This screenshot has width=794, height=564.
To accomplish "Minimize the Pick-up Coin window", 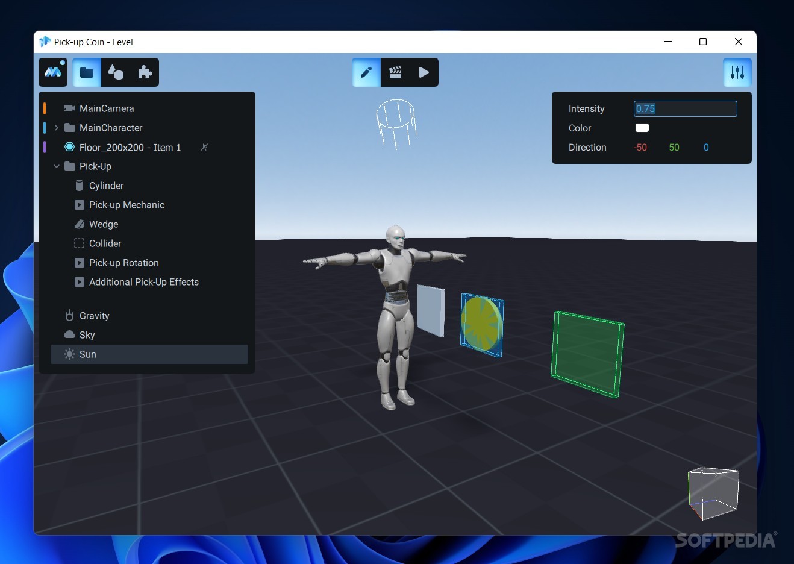I will [x=667, y=42].
